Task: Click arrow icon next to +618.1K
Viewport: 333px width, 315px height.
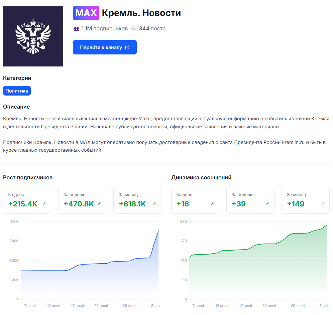Action: click(x=154, y=204)
